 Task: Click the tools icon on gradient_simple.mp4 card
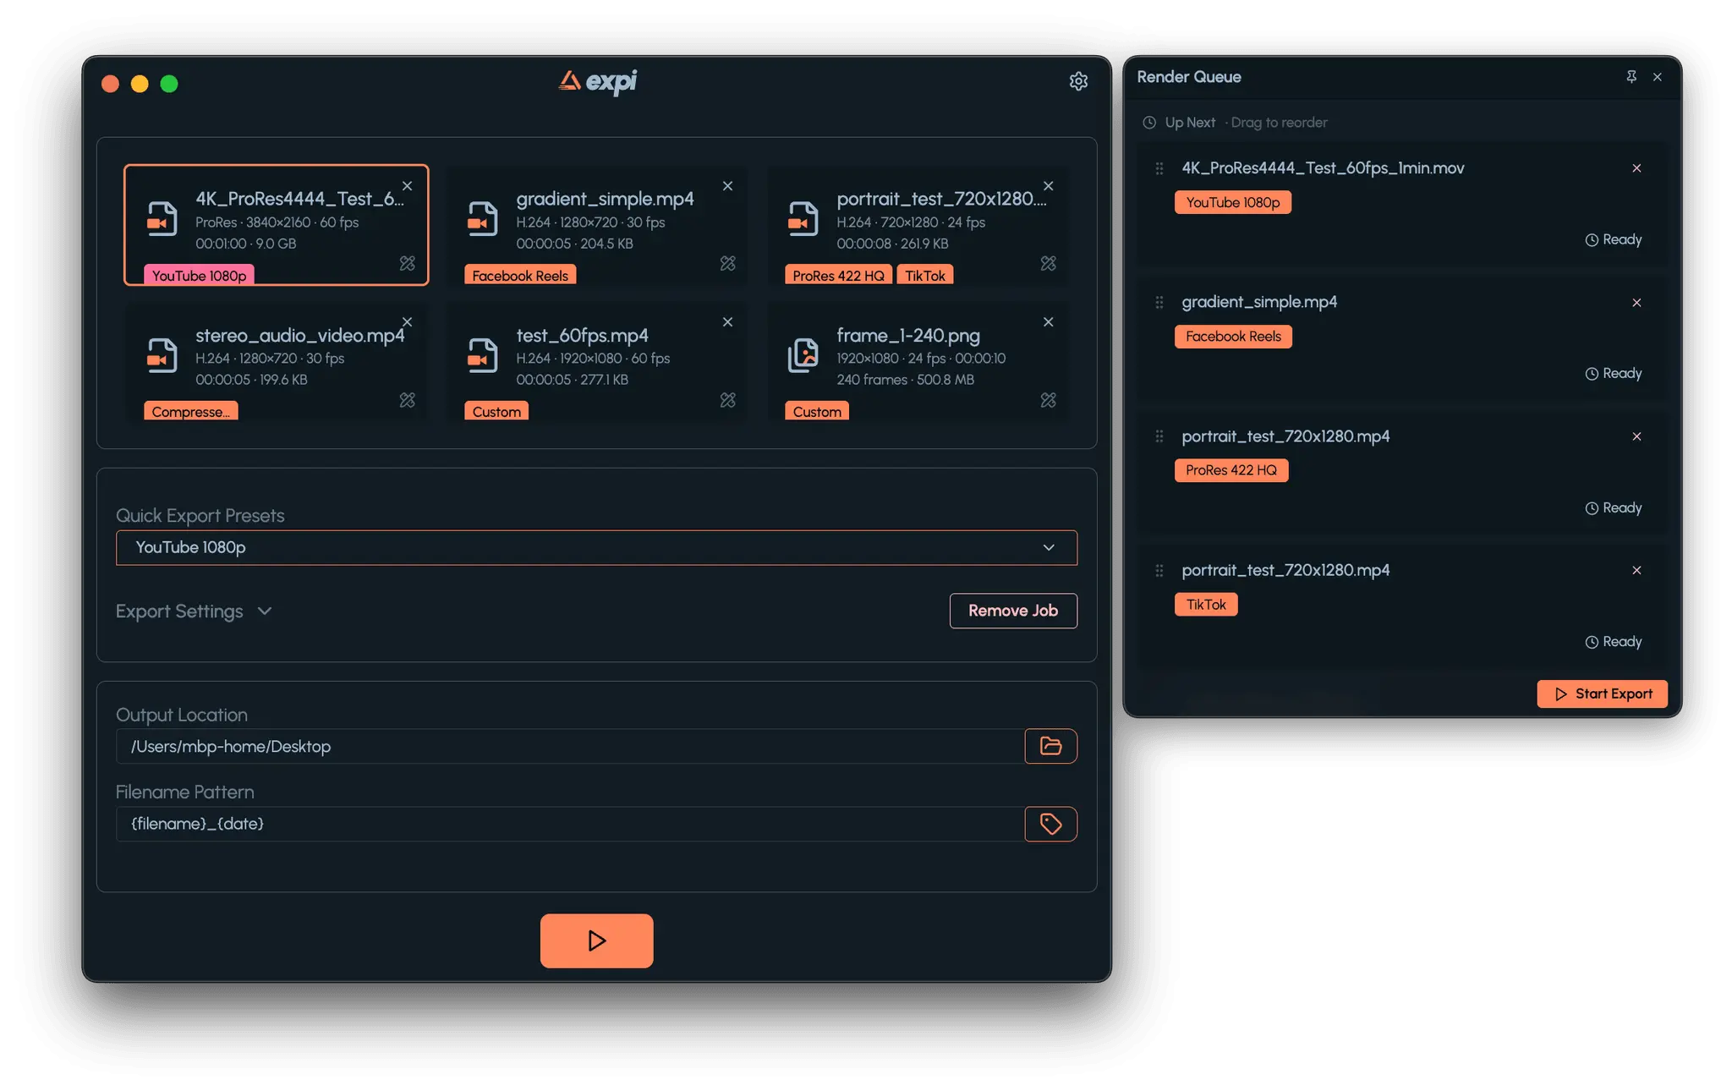point(727,264)
